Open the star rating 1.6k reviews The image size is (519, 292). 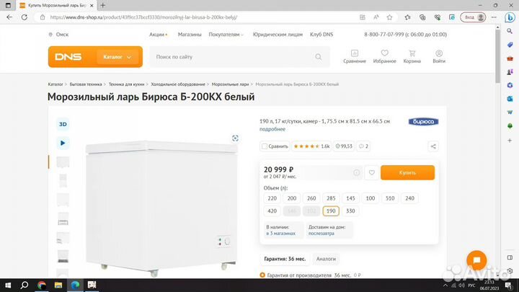tap(311, 146)
